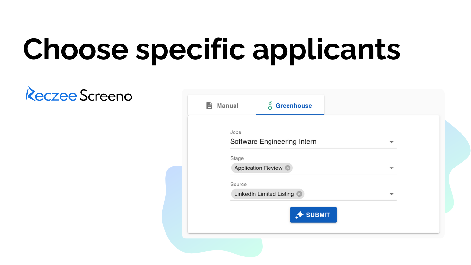Remove the Application Review chip using its x
This screenshot has width=471, height=265.
click(x=288, y=168)
